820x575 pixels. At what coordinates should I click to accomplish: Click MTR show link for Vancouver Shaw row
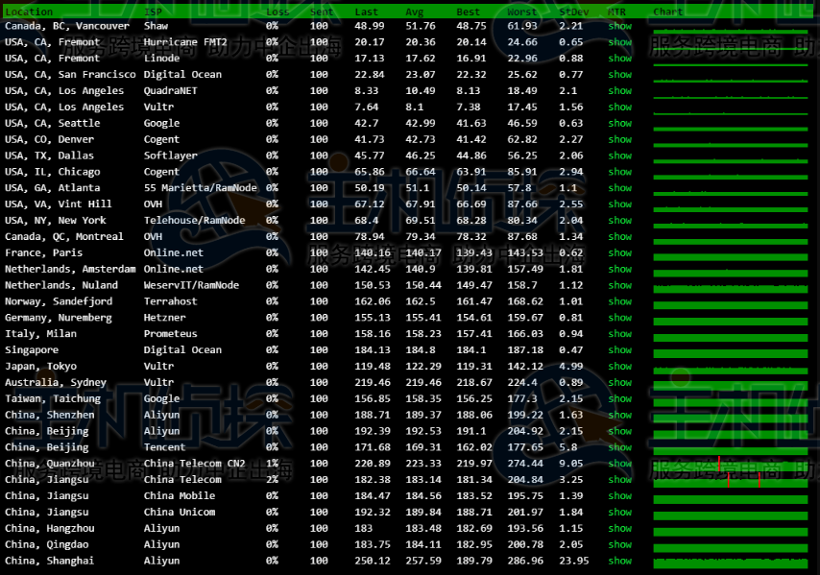tap(619, 26)
